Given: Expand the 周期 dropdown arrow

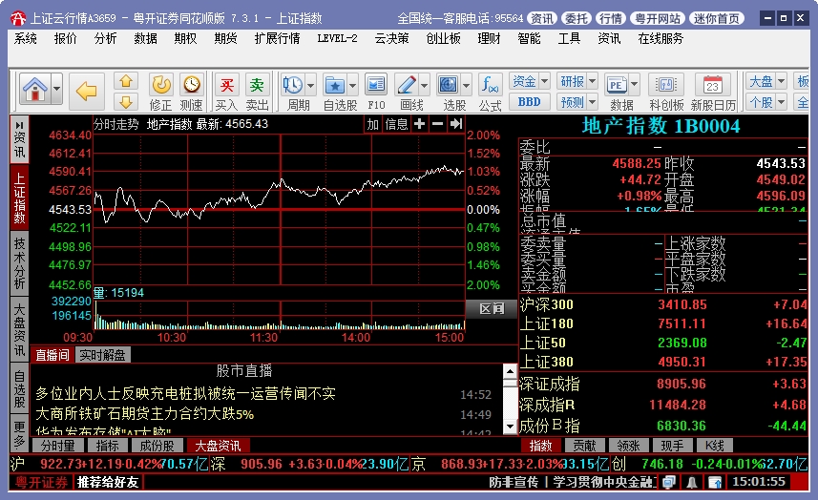Looking at the screenshot, I should 311,85.
